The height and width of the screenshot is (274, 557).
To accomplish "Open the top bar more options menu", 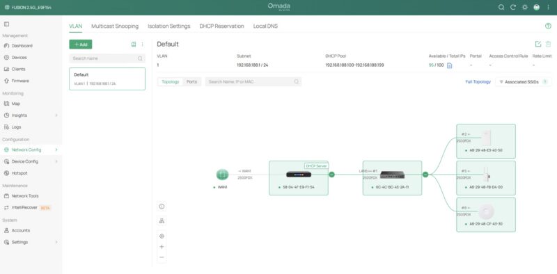I will pyautogui.click(x=549, y=8).
